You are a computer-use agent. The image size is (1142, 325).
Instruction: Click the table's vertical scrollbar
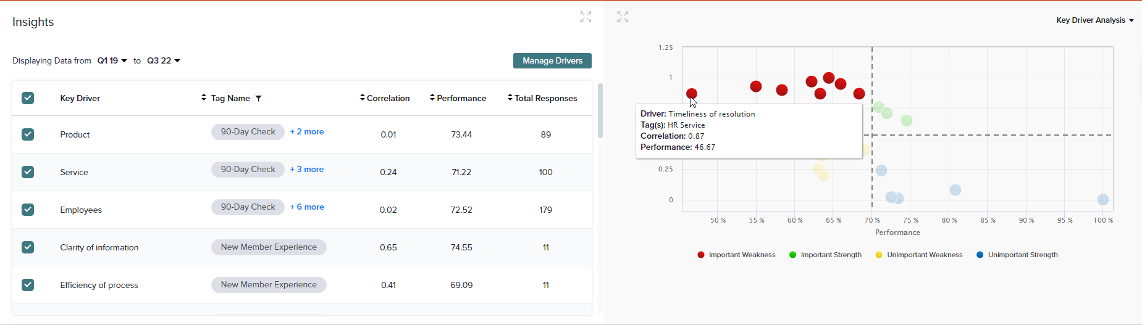coord(600,111)
